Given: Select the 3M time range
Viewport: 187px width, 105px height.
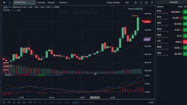Looking at the screenshot, I should click(x=19, y=102).
